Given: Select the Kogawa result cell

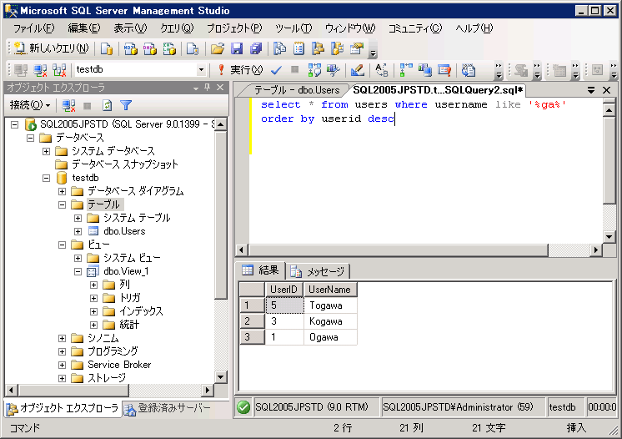Looking at the screenshot, I should pyautogui.click(x=330, y=321).
